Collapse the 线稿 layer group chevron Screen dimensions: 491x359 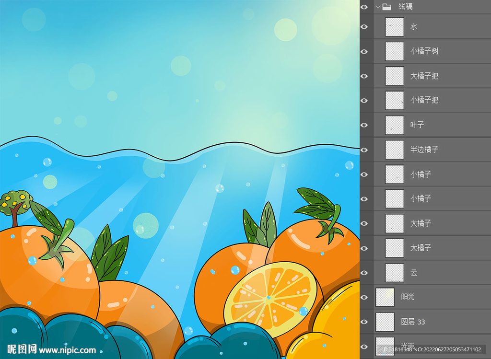[378, 7]
